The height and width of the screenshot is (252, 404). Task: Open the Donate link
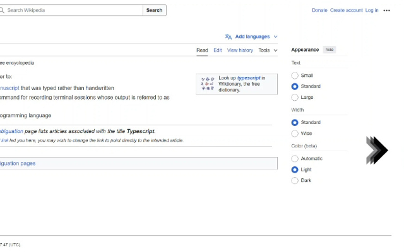coord(319,10)
